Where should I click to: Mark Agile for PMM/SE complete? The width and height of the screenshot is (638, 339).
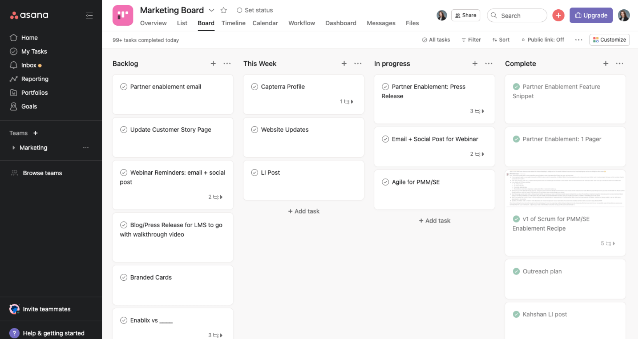click(385, 182)
